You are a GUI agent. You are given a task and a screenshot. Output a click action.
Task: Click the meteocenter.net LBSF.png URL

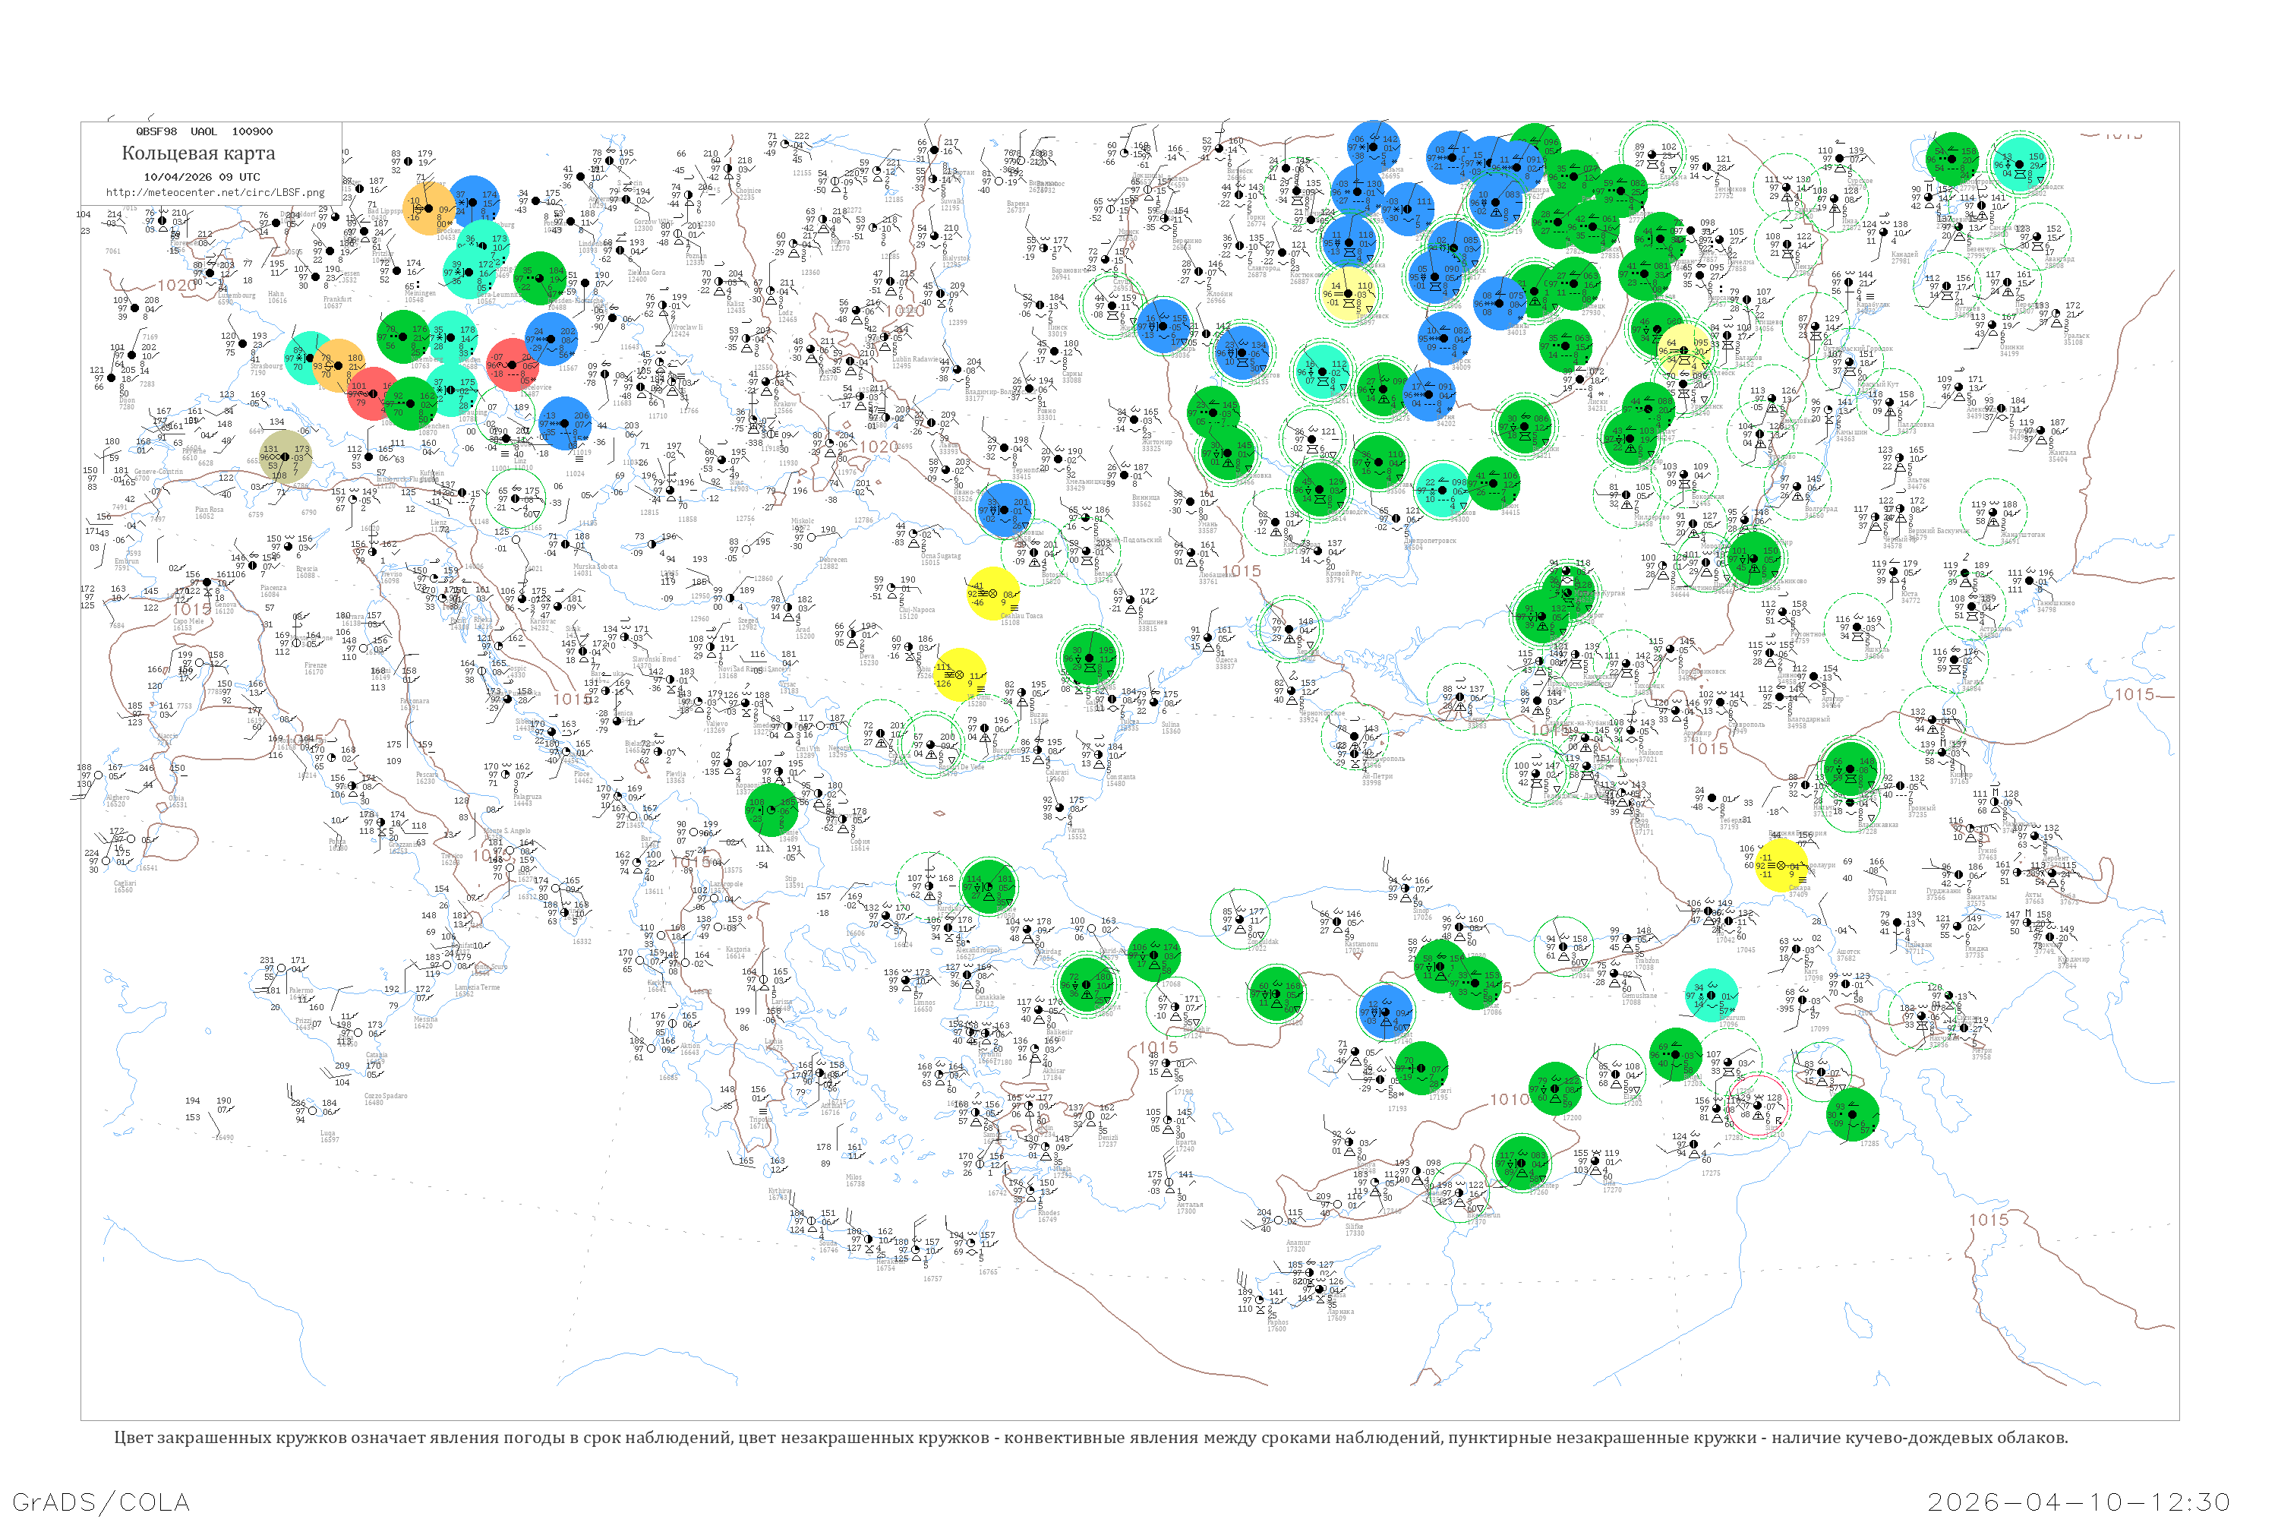tap(215, 193)
